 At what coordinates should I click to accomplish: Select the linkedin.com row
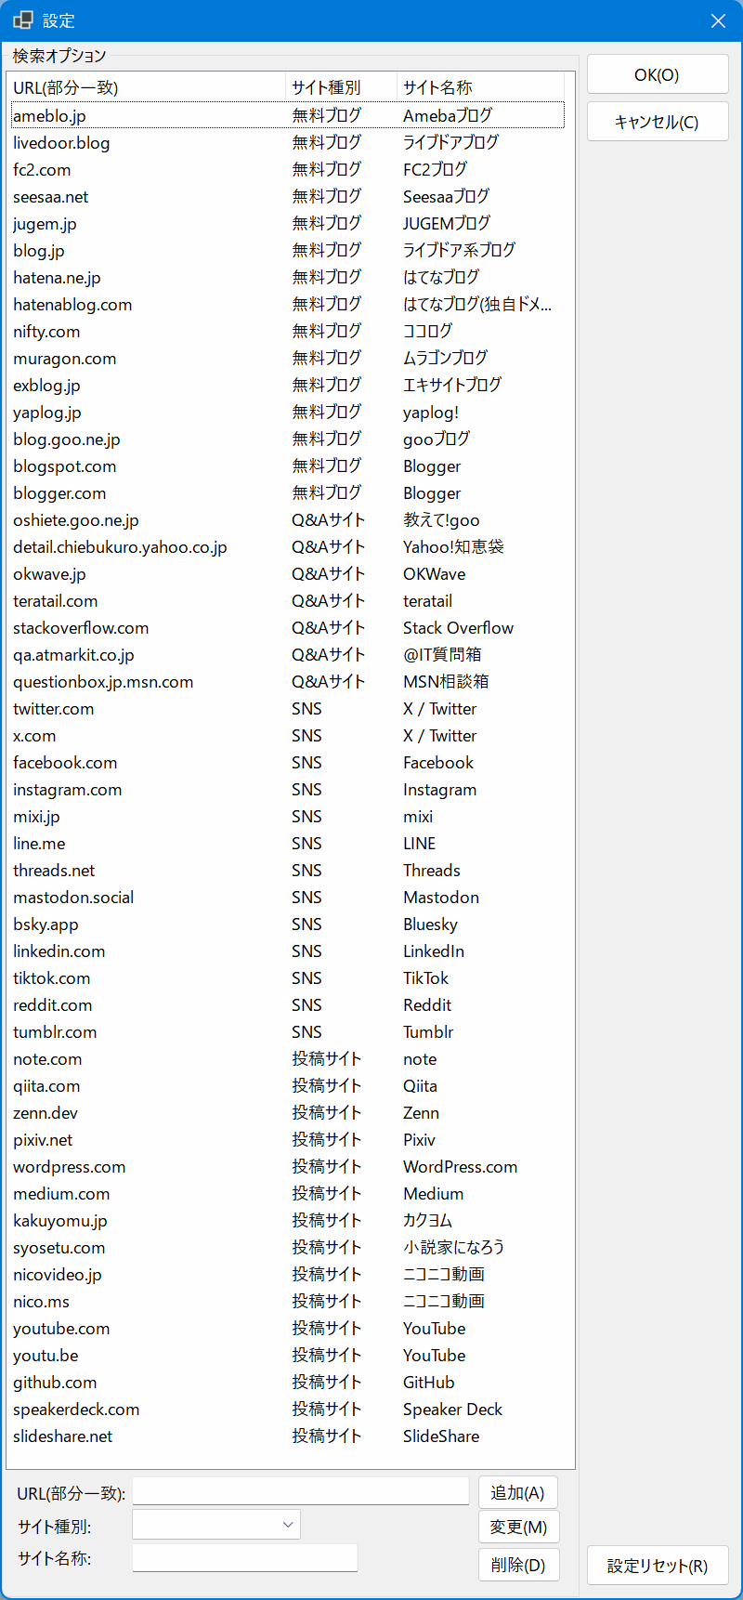pos(287,951)
